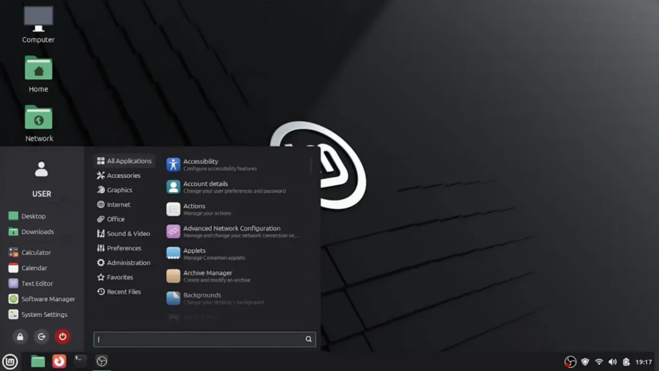
Task: Open the Network desktop icon
Action: [x=39, y=123]
